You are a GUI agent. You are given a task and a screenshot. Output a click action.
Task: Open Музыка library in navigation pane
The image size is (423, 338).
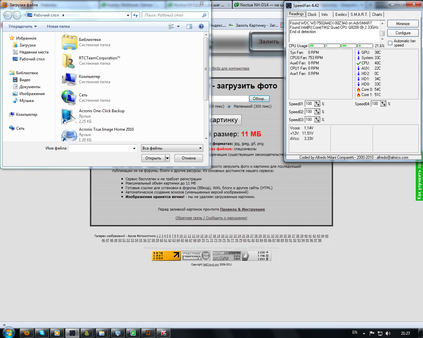[26, 101]
